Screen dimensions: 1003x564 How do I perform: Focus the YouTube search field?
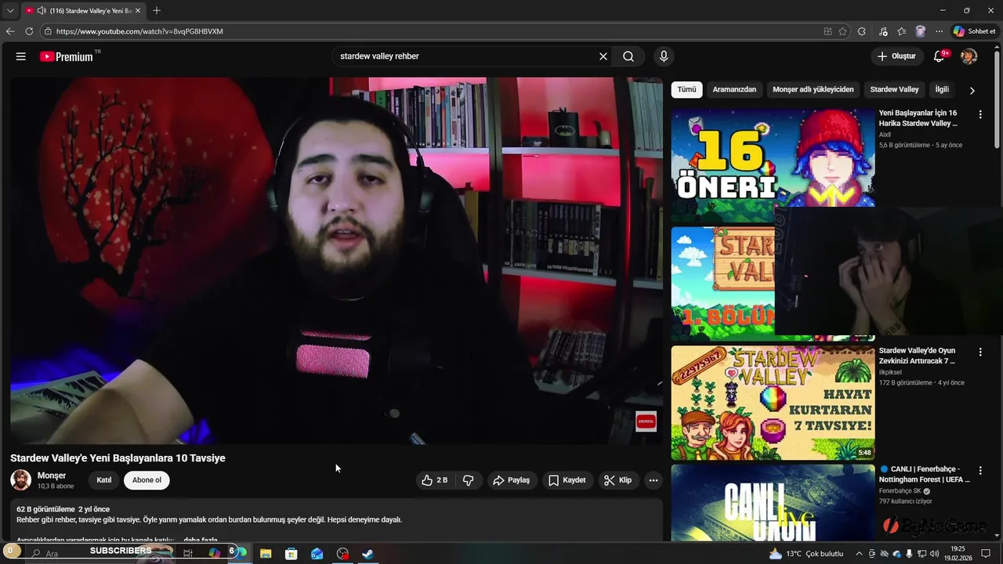465,56
